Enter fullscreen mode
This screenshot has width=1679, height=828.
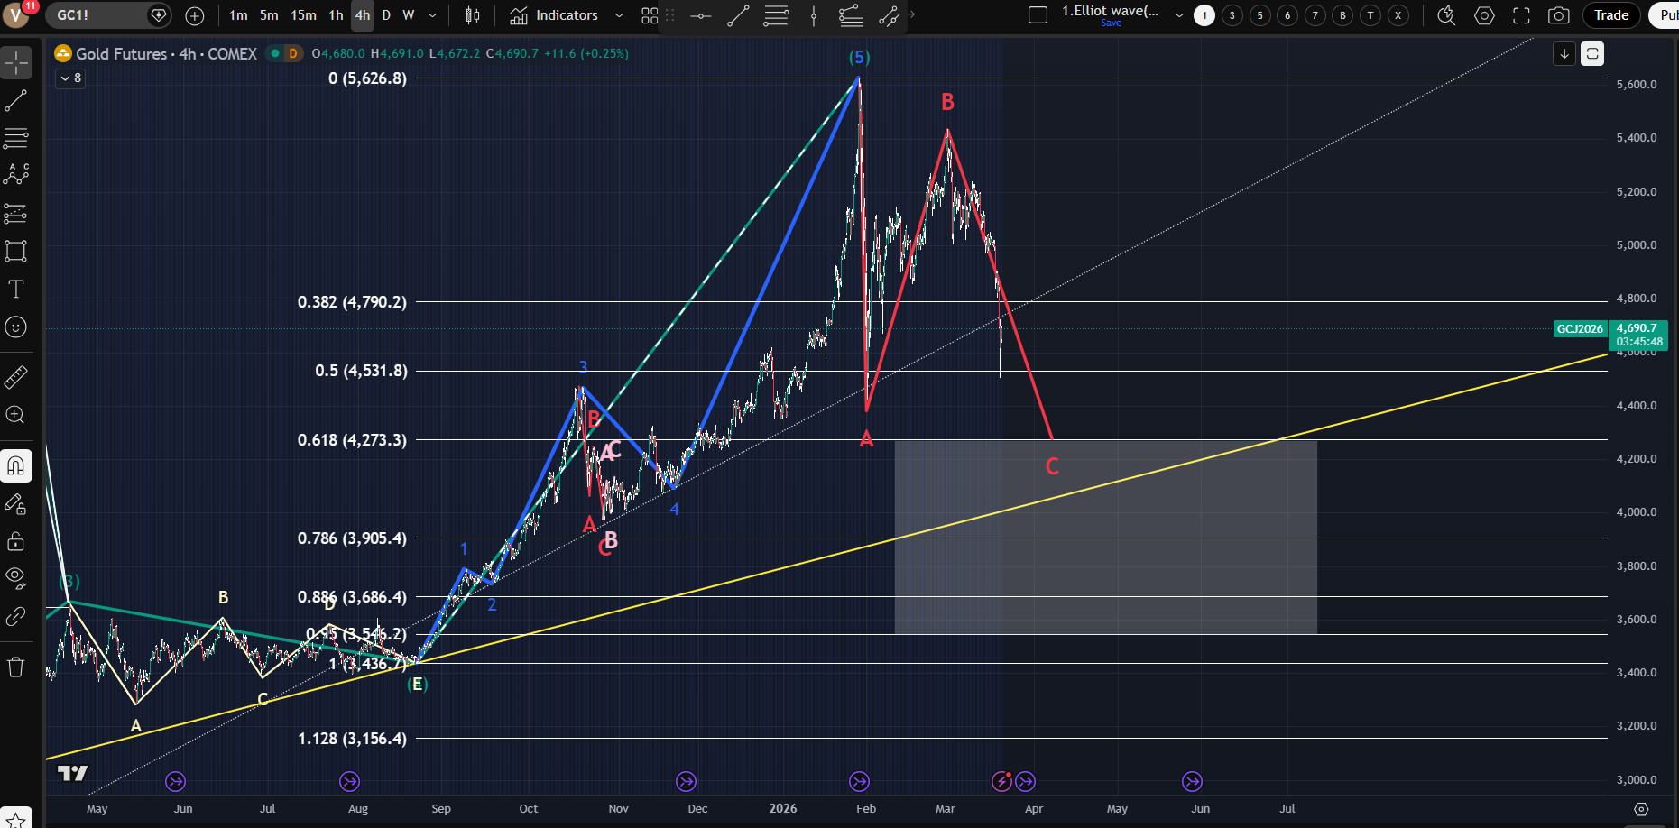point(1521,15)
